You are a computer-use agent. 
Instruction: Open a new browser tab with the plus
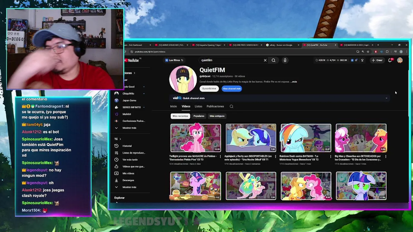378,45
